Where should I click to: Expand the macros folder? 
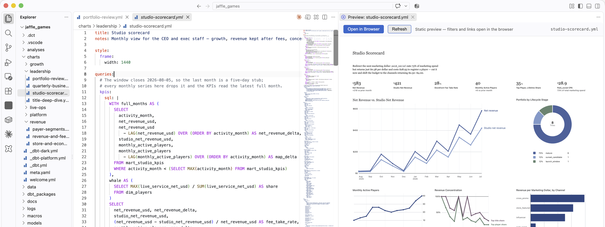(x=23, y=216)
